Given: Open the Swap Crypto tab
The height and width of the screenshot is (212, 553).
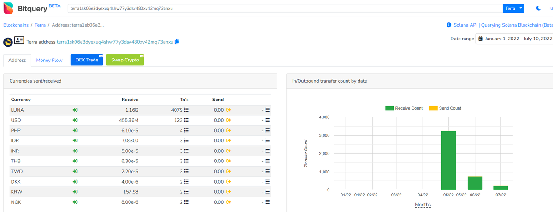Looking at the screenshot, I should click(x=125, y=60).
